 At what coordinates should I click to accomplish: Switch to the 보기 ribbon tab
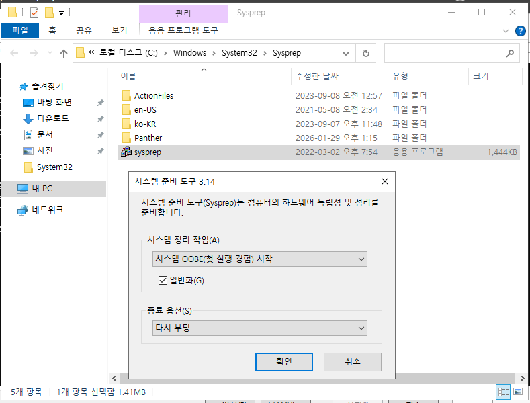(x=119, y=30)
